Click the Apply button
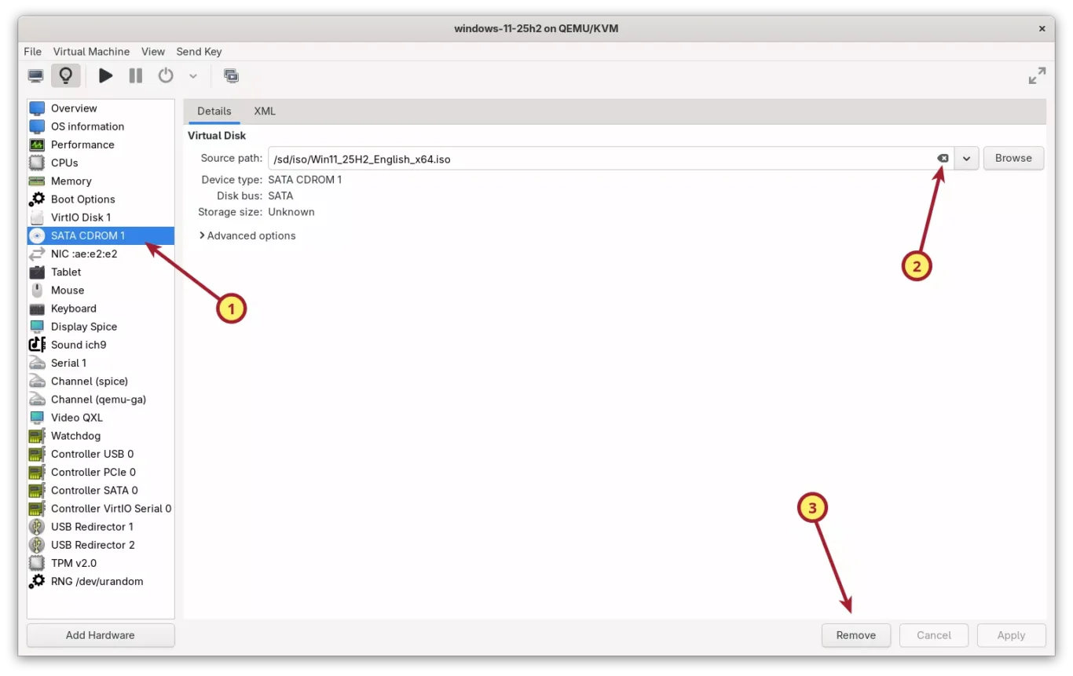This screenshot has width=1073, height=676. pyautogui.click(x=1011, y=635)
